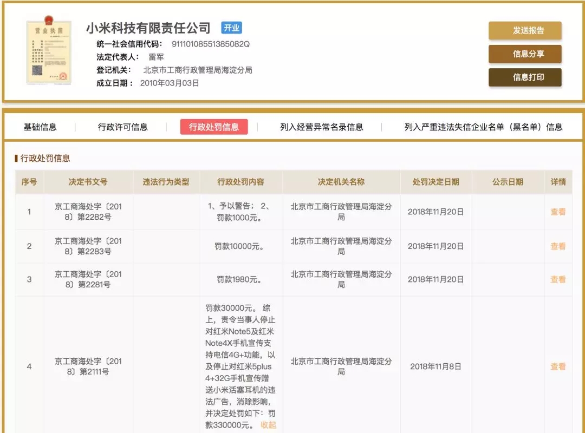The image size is (585, 433).
Task: Click the 发送报告 button
Action: coord(525,31)
